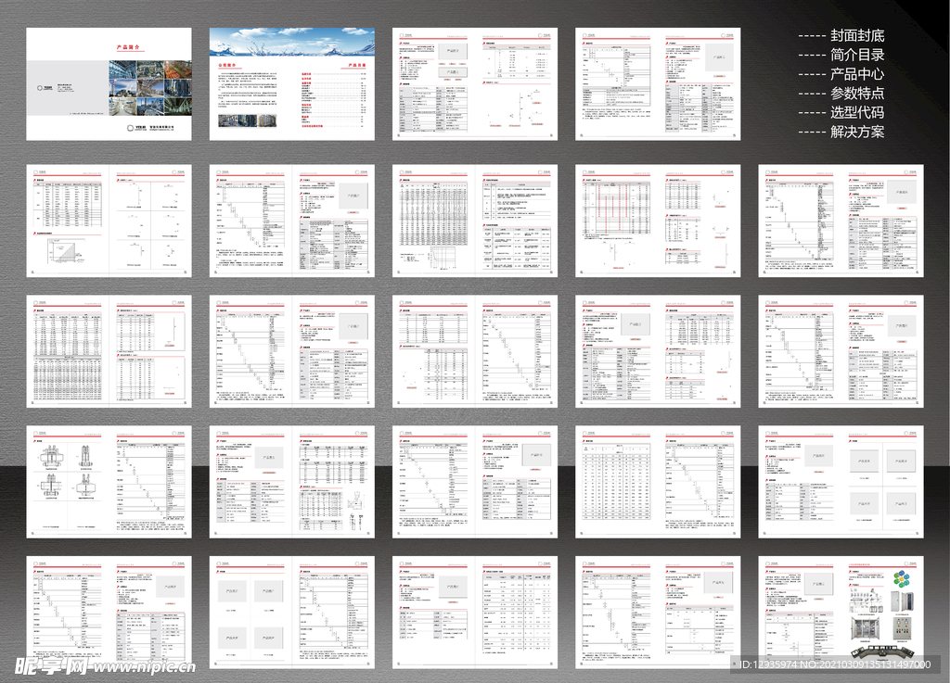
Task: Open the spread with shaded triangular graph
Action: pyautogui.click(x=109, y=221)
